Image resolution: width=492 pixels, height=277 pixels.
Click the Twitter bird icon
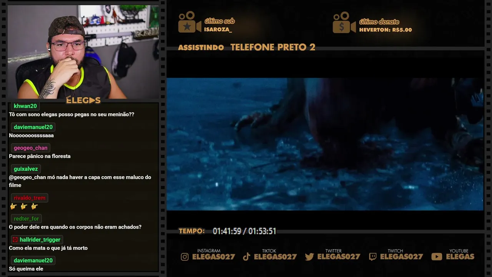coord(309,257)
